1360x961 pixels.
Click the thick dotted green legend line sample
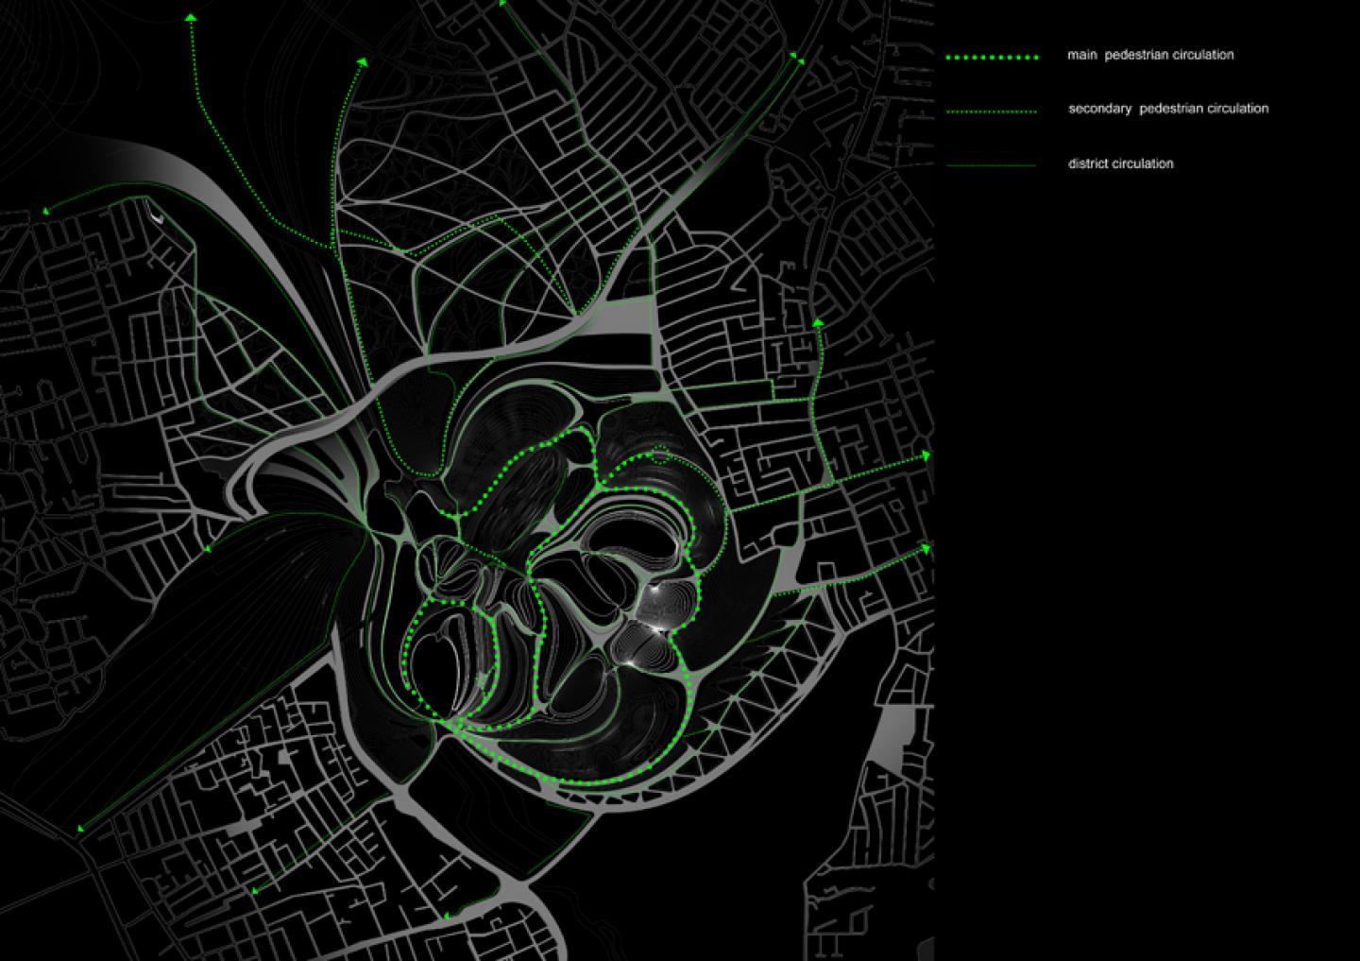992,57
